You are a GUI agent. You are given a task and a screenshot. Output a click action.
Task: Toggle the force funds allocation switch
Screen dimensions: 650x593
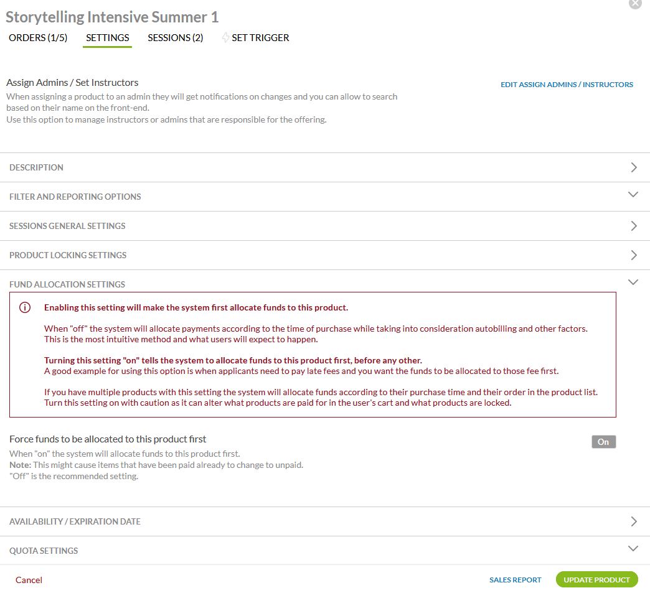(x=603, y=442)
